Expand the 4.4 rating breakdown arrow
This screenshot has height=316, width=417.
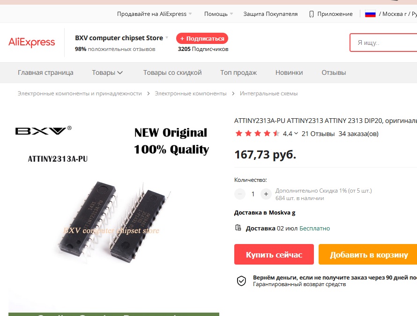tap(296, 133)
